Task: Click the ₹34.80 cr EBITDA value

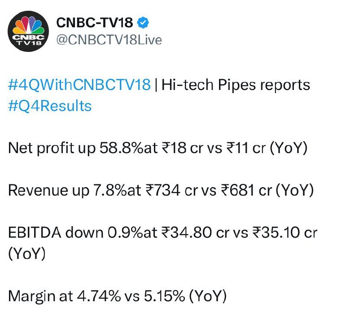Action: [196, 233]
